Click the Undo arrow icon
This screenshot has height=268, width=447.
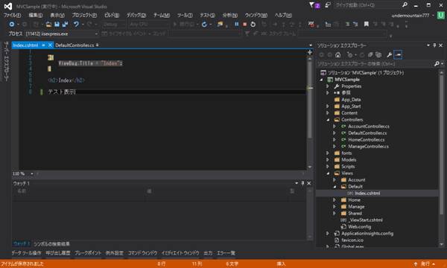[76, 25]
